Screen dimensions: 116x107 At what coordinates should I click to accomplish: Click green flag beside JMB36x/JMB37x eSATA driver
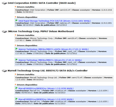[x=17, y=49]
